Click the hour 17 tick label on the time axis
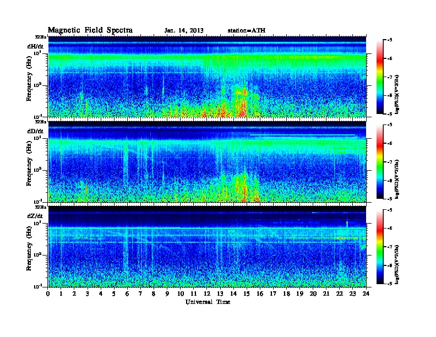Screen dimensions: 436x337 (273, 294)
